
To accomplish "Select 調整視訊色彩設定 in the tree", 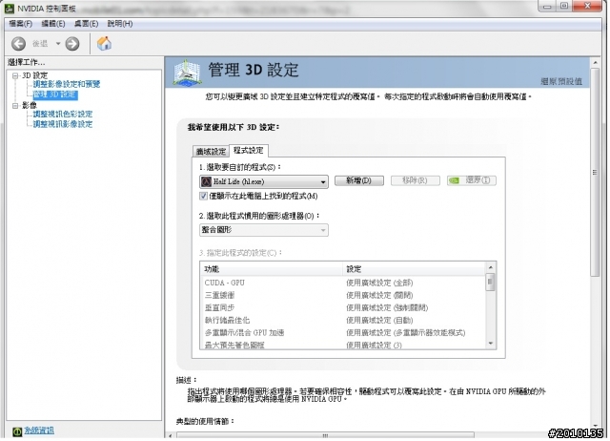I will point(63,115).
